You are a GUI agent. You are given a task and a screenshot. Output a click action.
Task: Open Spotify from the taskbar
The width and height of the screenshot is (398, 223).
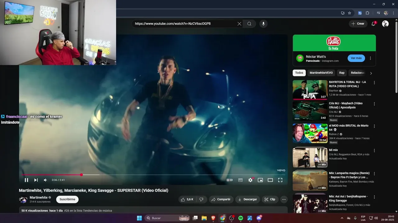(240, 218)
